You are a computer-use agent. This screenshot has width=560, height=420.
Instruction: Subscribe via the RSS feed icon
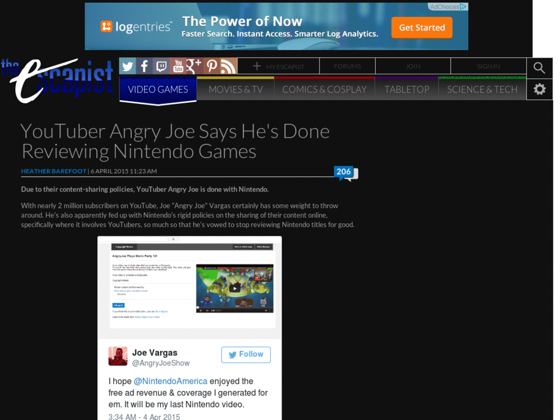click(x=228, y=66)
